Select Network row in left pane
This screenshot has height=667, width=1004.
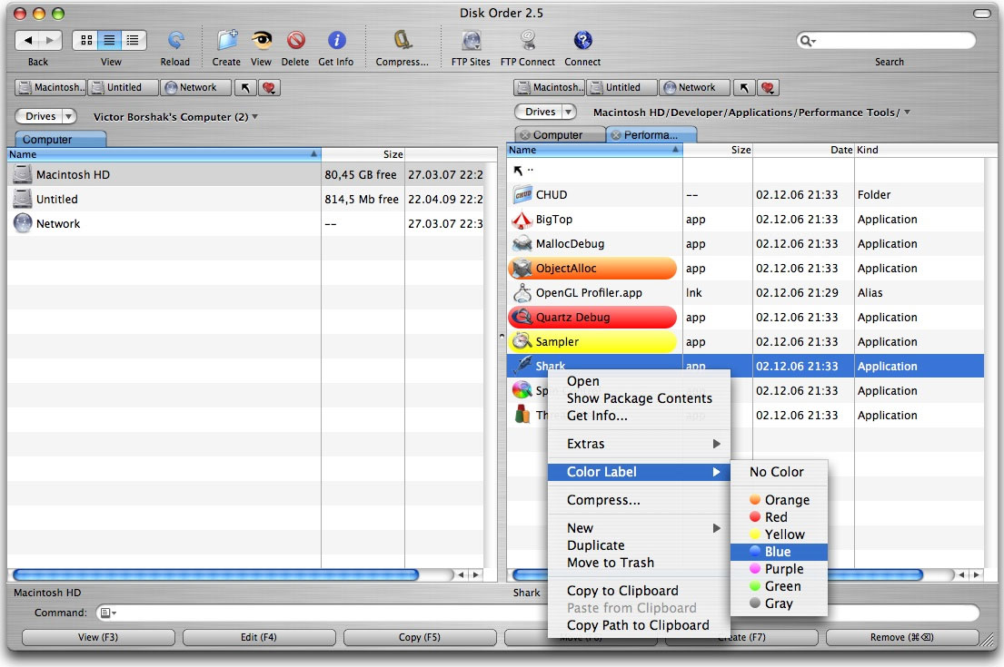(246, 223)
